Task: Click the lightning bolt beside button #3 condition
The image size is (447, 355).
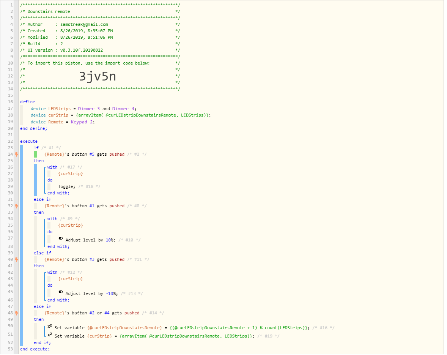Action: tap(17, 259)
